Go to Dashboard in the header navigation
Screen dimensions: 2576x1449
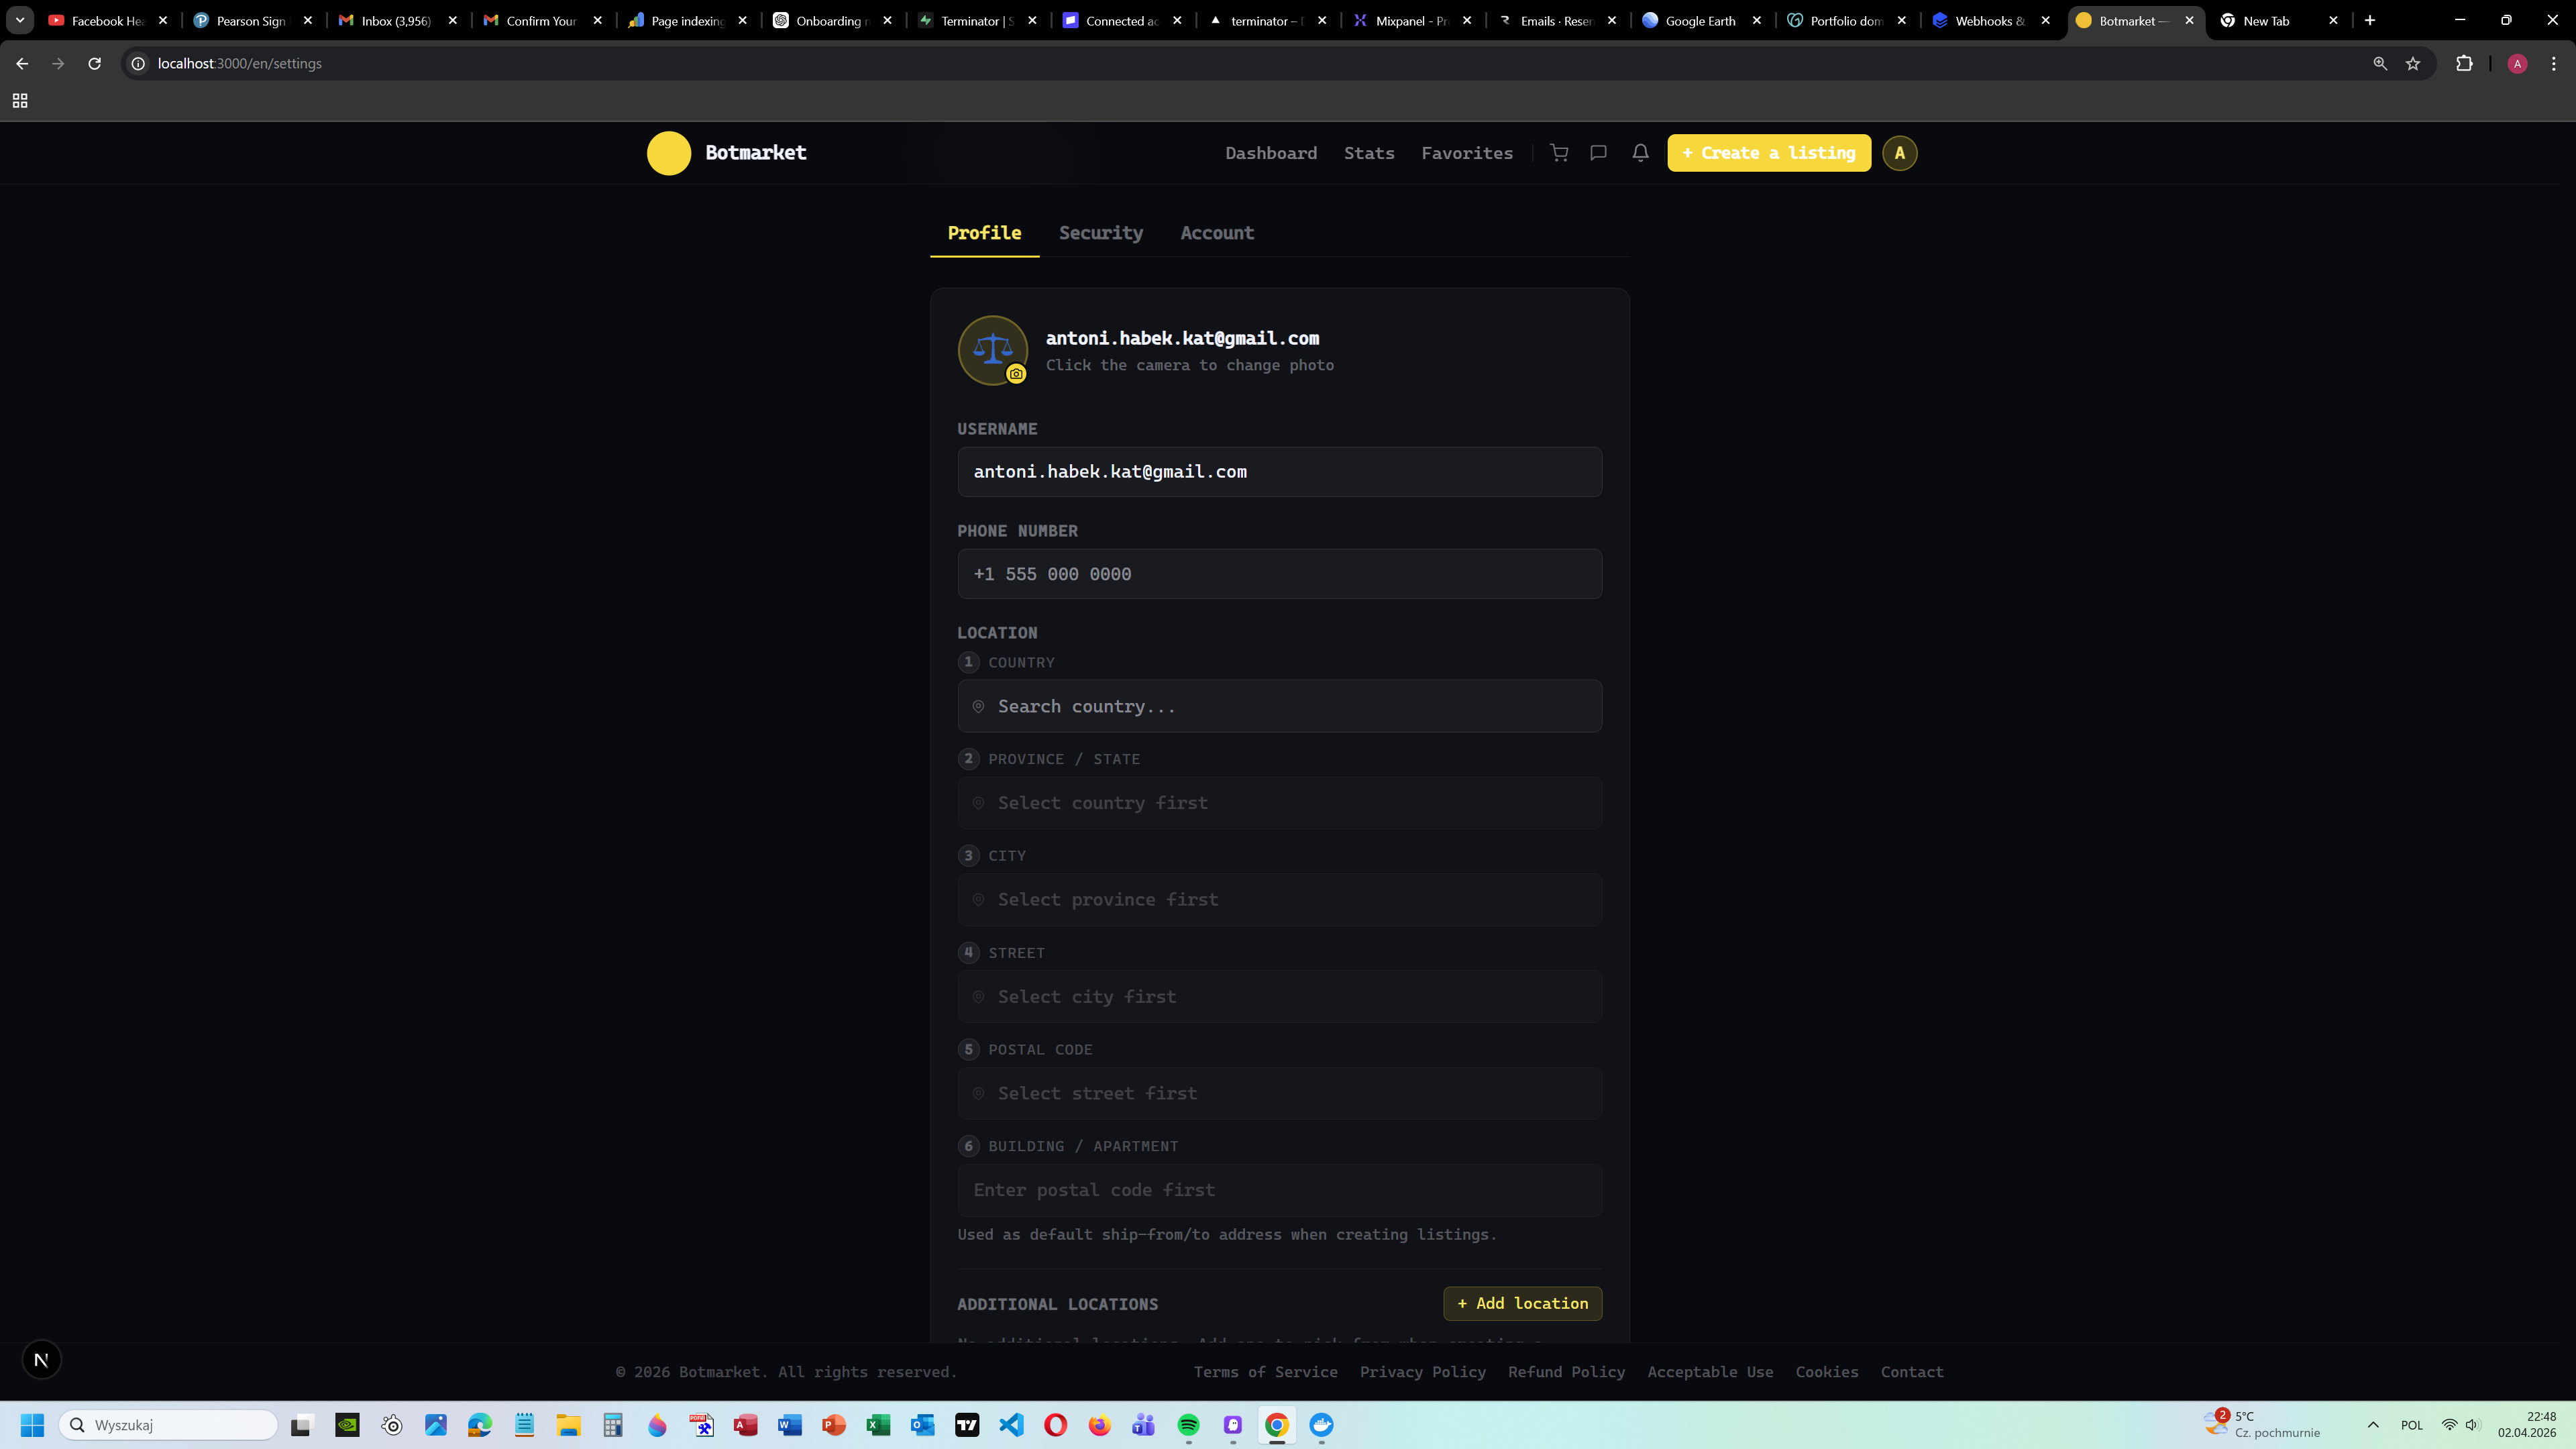1270,153
